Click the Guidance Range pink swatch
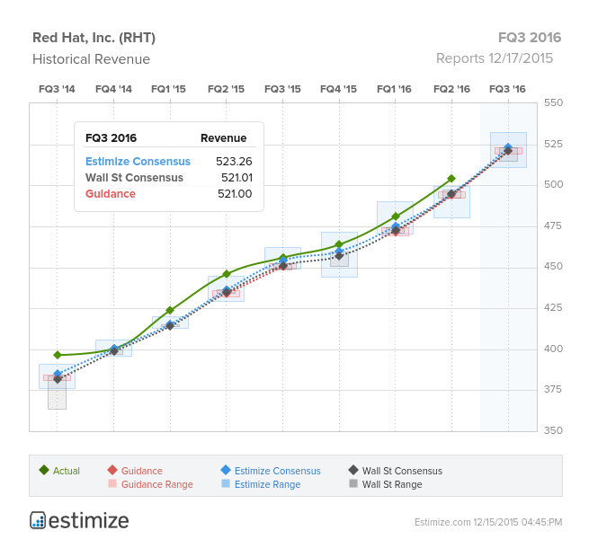Screen dimensions: 607x557 click(112, 483)
